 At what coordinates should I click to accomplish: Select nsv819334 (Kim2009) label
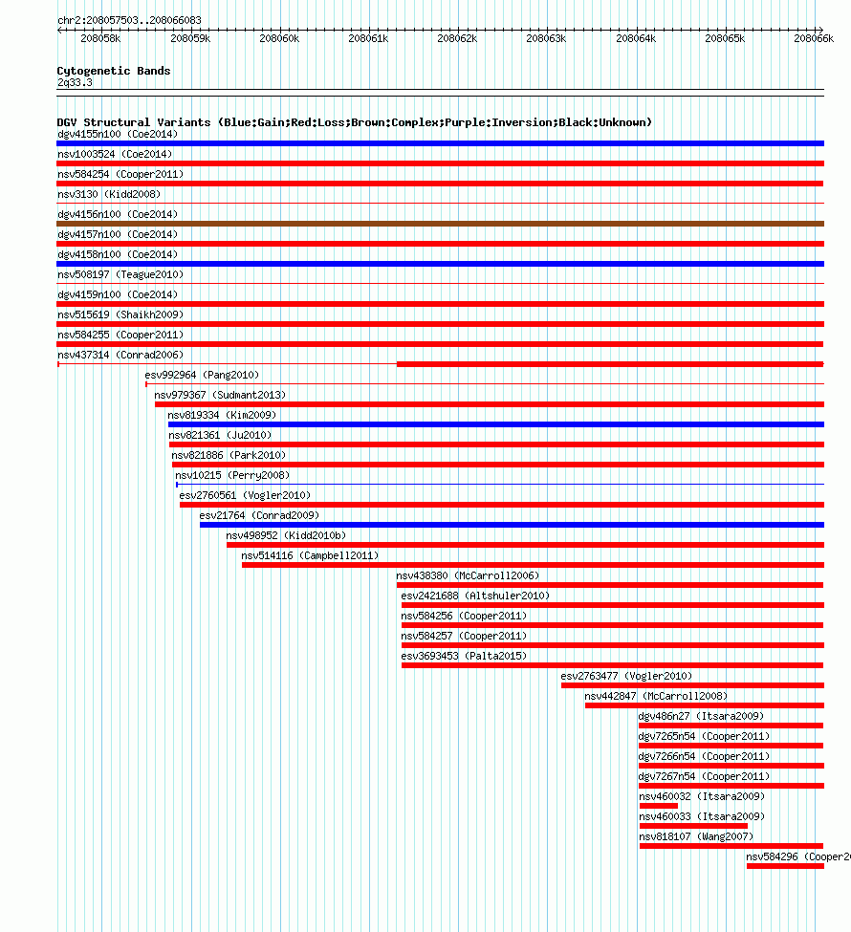click(222, 416)
